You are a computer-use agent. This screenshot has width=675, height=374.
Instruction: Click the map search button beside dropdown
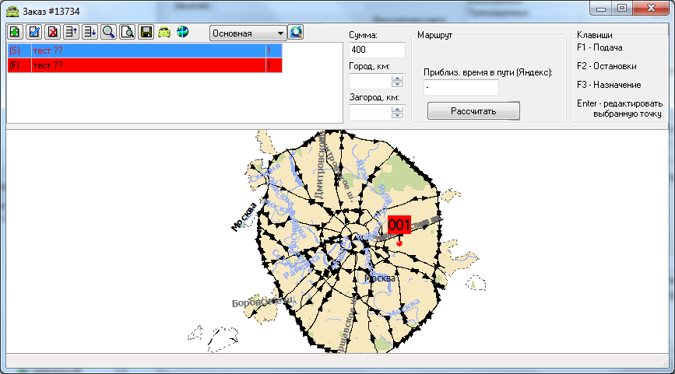pos(296,33)
